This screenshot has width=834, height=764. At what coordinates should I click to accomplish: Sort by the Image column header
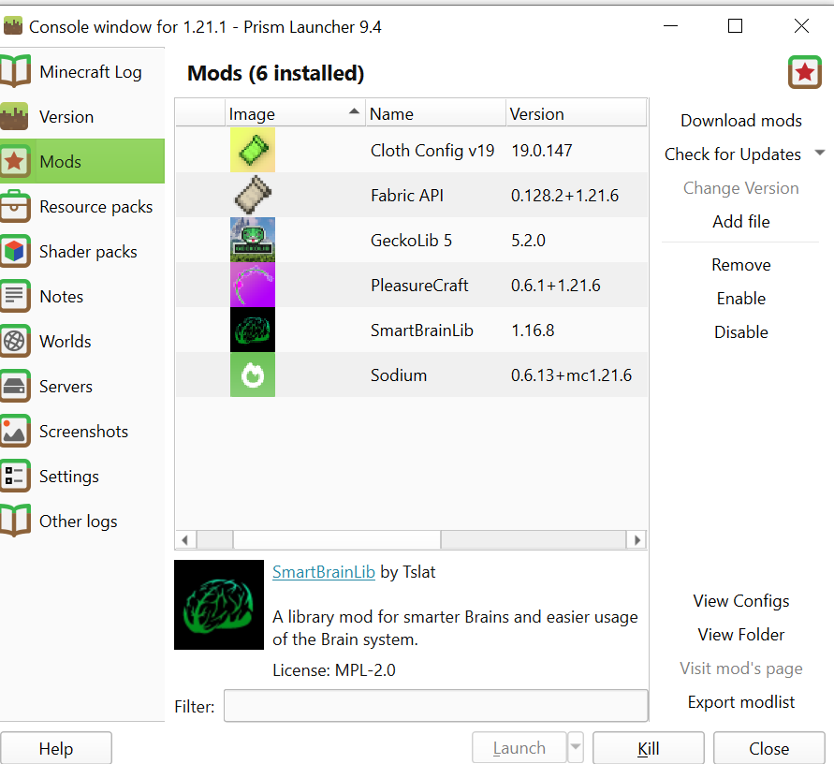click(x=295, y=113)
